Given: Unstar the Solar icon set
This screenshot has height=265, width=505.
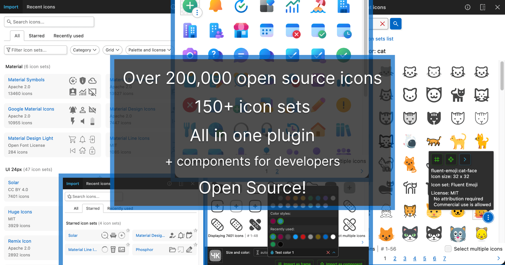Looking at the screenshot, I should point(128,230).
